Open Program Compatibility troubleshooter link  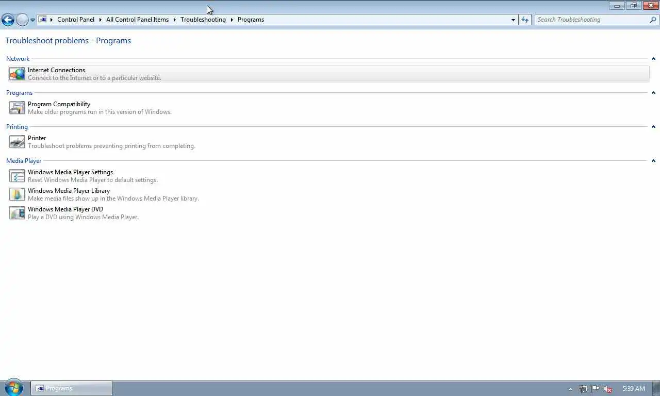pos(59,104)
